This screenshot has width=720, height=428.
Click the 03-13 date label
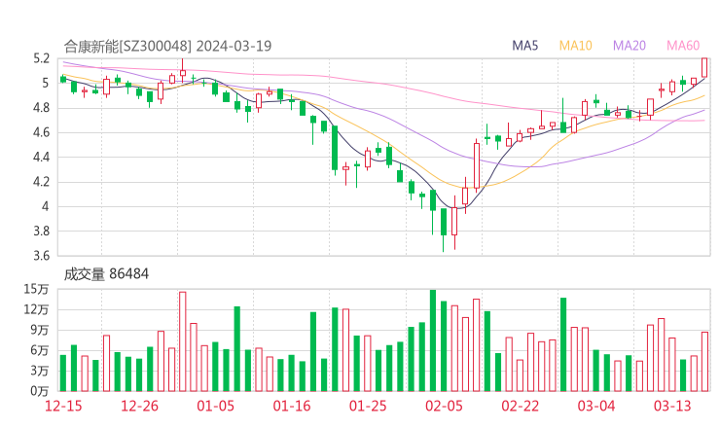coord(672,406)
